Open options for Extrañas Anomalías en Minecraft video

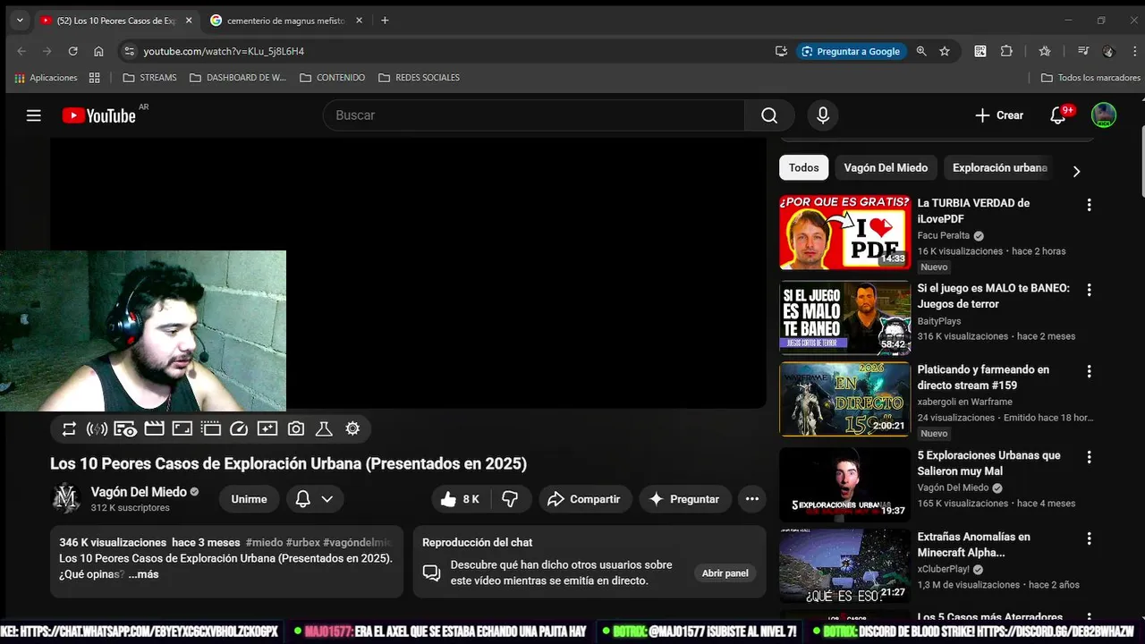[x=1089, y=538]
